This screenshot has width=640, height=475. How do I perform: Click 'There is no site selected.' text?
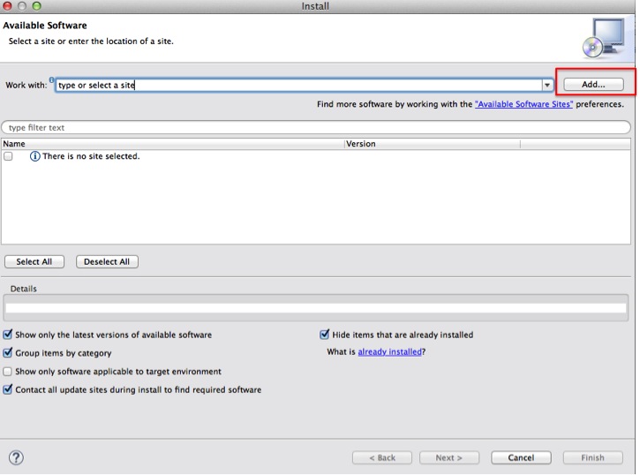click(92, 156)
